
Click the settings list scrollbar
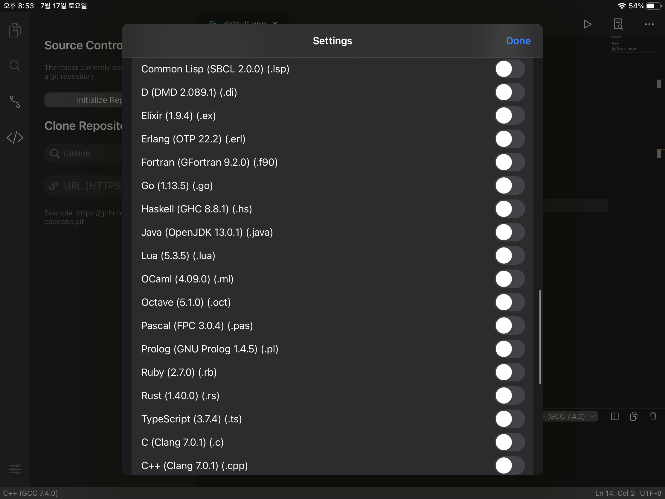(540, 337)
